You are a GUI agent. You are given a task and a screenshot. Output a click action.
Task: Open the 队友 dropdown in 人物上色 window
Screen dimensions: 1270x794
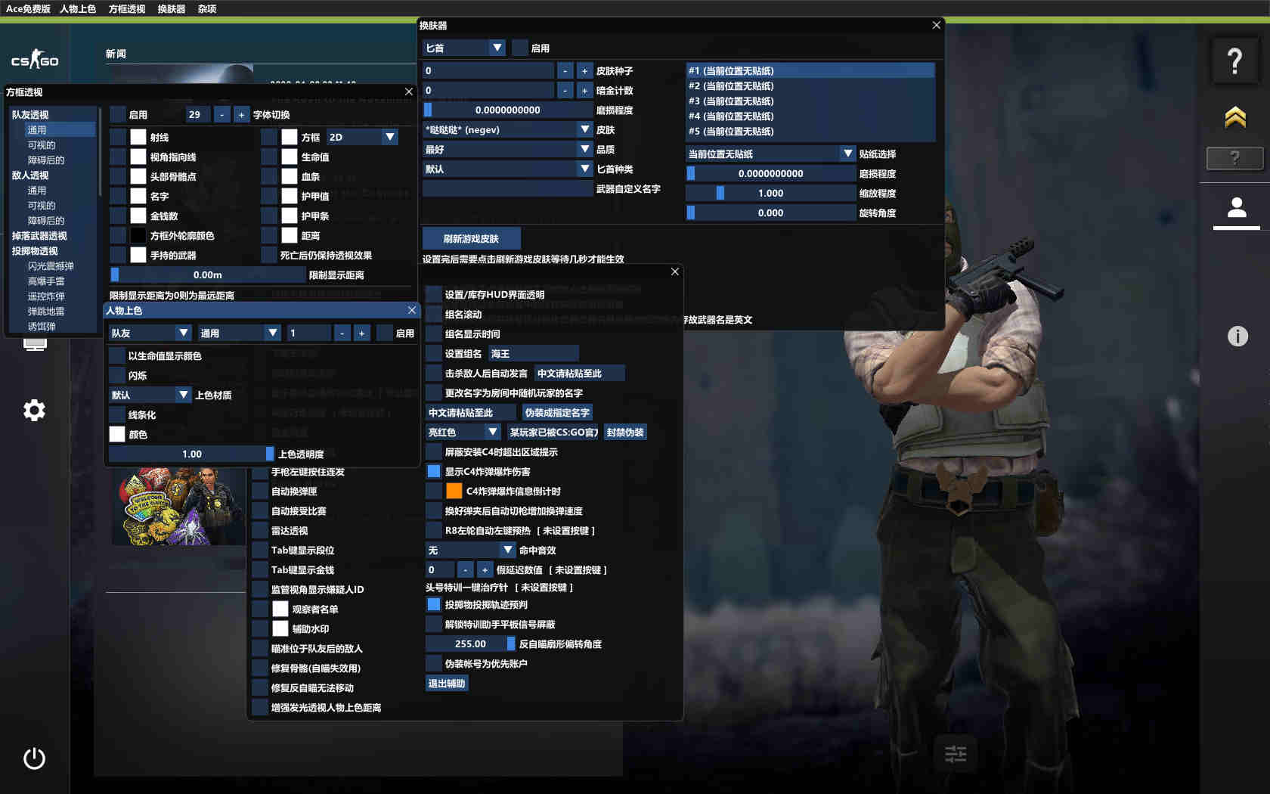[x=149, y=332]
